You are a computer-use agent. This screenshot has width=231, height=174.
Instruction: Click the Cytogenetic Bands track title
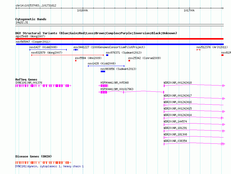31,19
